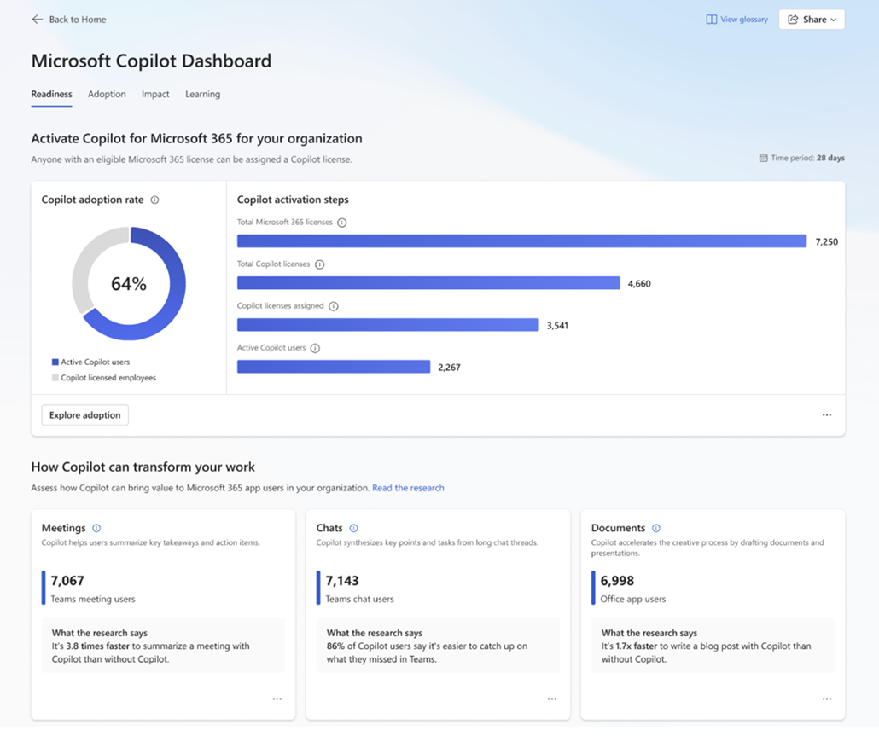The height and width of the screenshot is (742, 879).
Task: Click the Meetings card info icon
Action: tap(96, 528)
